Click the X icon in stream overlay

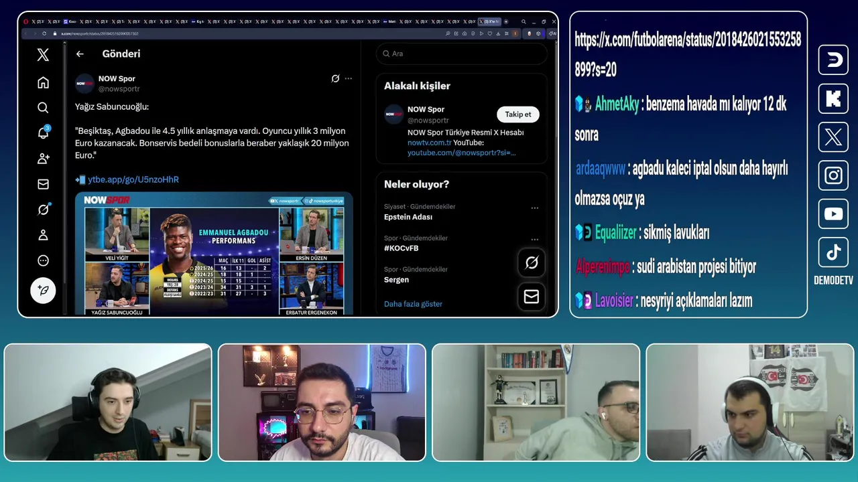[833, 137]
